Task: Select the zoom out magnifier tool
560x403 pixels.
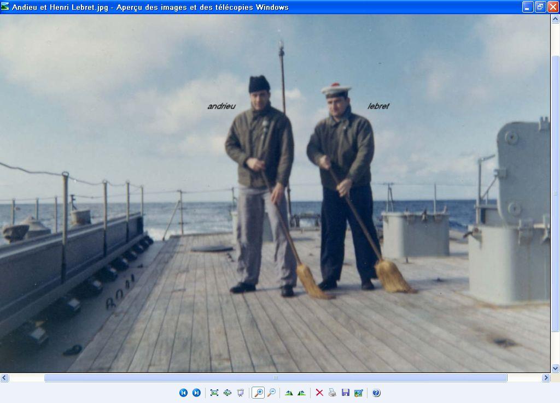Action: 271,393
